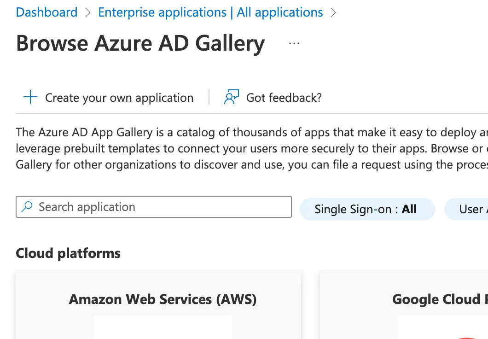Click the plus icon for creating an application

click(30, 97)
